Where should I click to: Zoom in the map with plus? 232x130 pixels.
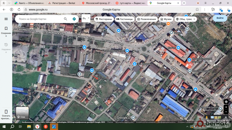(226, 107)
